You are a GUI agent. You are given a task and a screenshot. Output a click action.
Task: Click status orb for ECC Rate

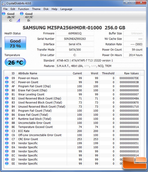click(x=7, y=131)
